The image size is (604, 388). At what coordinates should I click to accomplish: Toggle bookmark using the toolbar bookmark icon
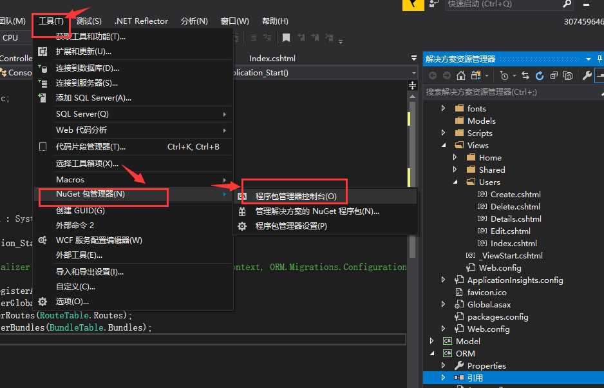[286, 37]
